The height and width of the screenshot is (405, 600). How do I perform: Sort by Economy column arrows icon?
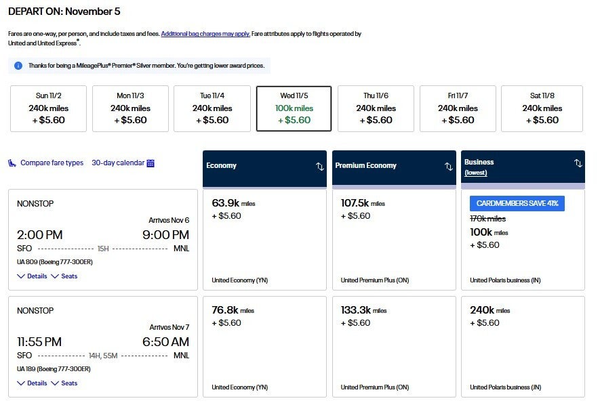[320, 166]
